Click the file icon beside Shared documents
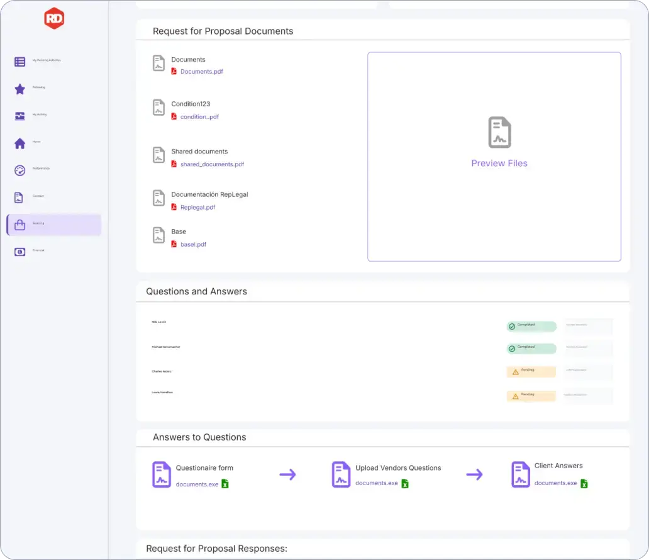Viewport: 649px width, 560px height. click(x=159, y=155)
